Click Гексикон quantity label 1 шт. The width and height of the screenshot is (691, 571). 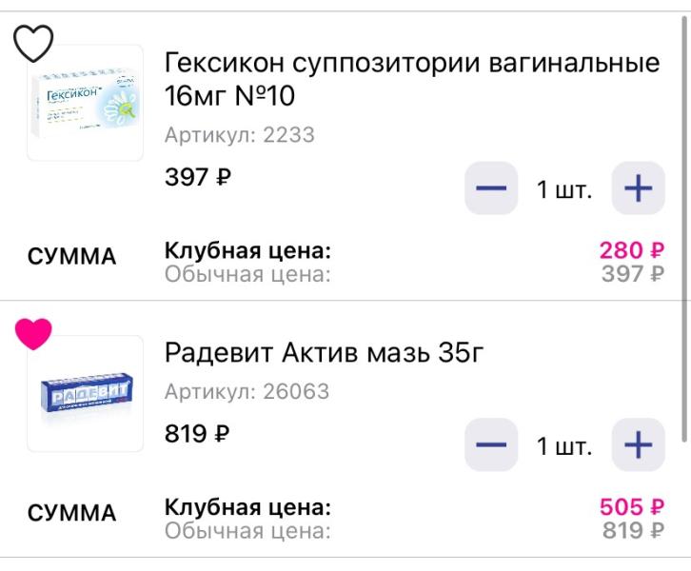564,189
